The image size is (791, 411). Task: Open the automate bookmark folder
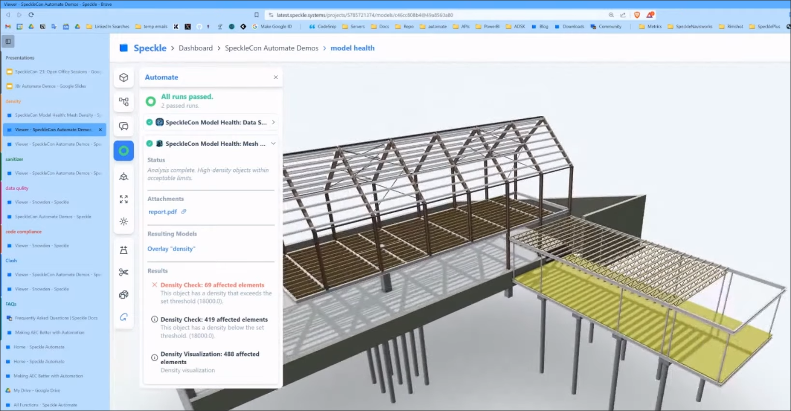click(x=433, y=27)
